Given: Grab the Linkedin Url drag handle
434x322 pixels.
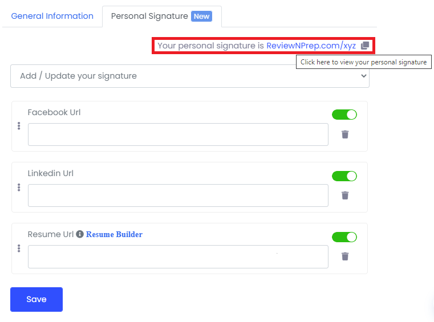Looking at the screenshot, I should [19, 188].
